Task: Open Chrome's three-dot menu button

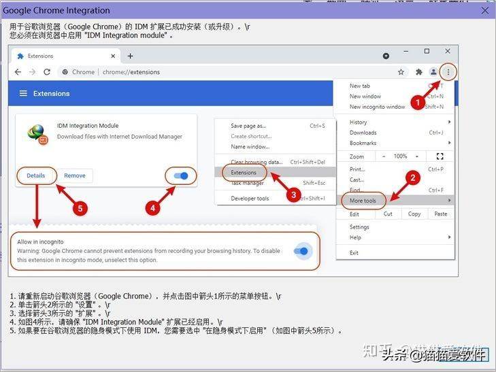Action: pos(448,72)
